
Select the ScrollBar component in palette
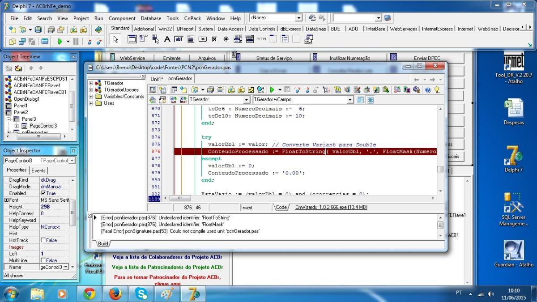pyautogui.click(x=261, y=39)
